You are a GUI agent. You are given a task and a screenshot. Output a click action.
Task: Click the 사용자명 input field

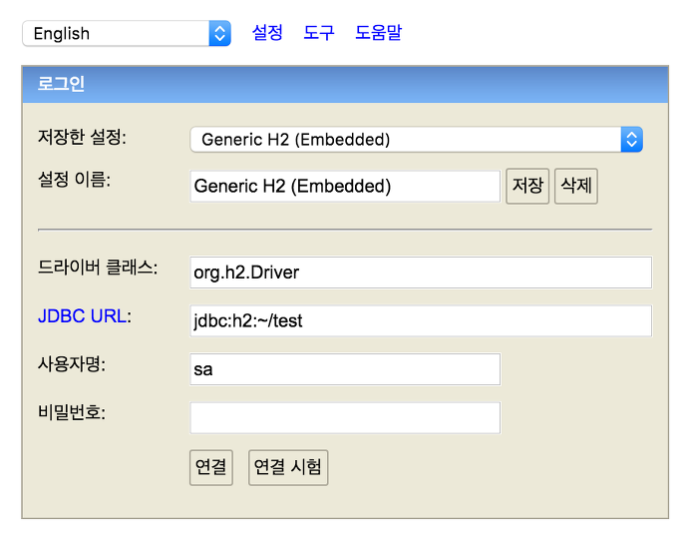[345, 369]
